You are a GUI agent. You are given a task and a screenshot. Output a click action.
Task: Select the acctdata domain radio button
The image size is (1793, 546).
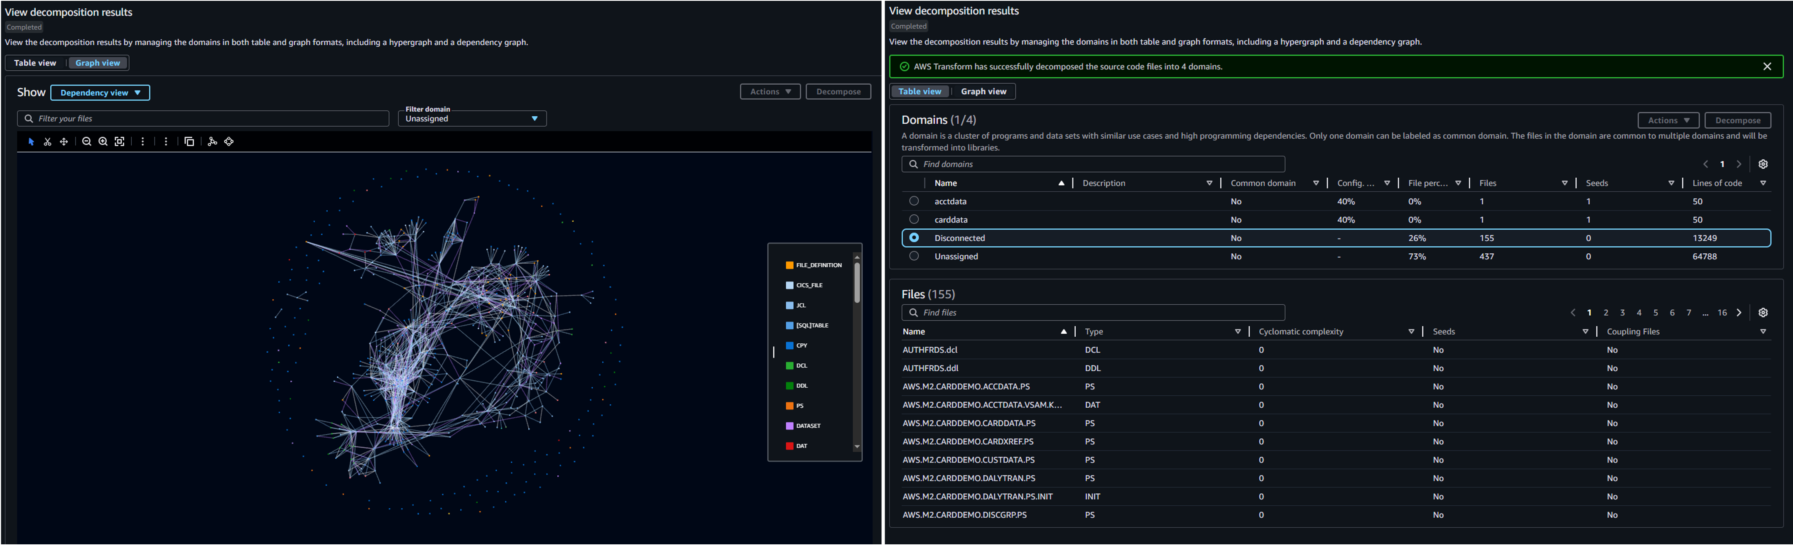914,201
